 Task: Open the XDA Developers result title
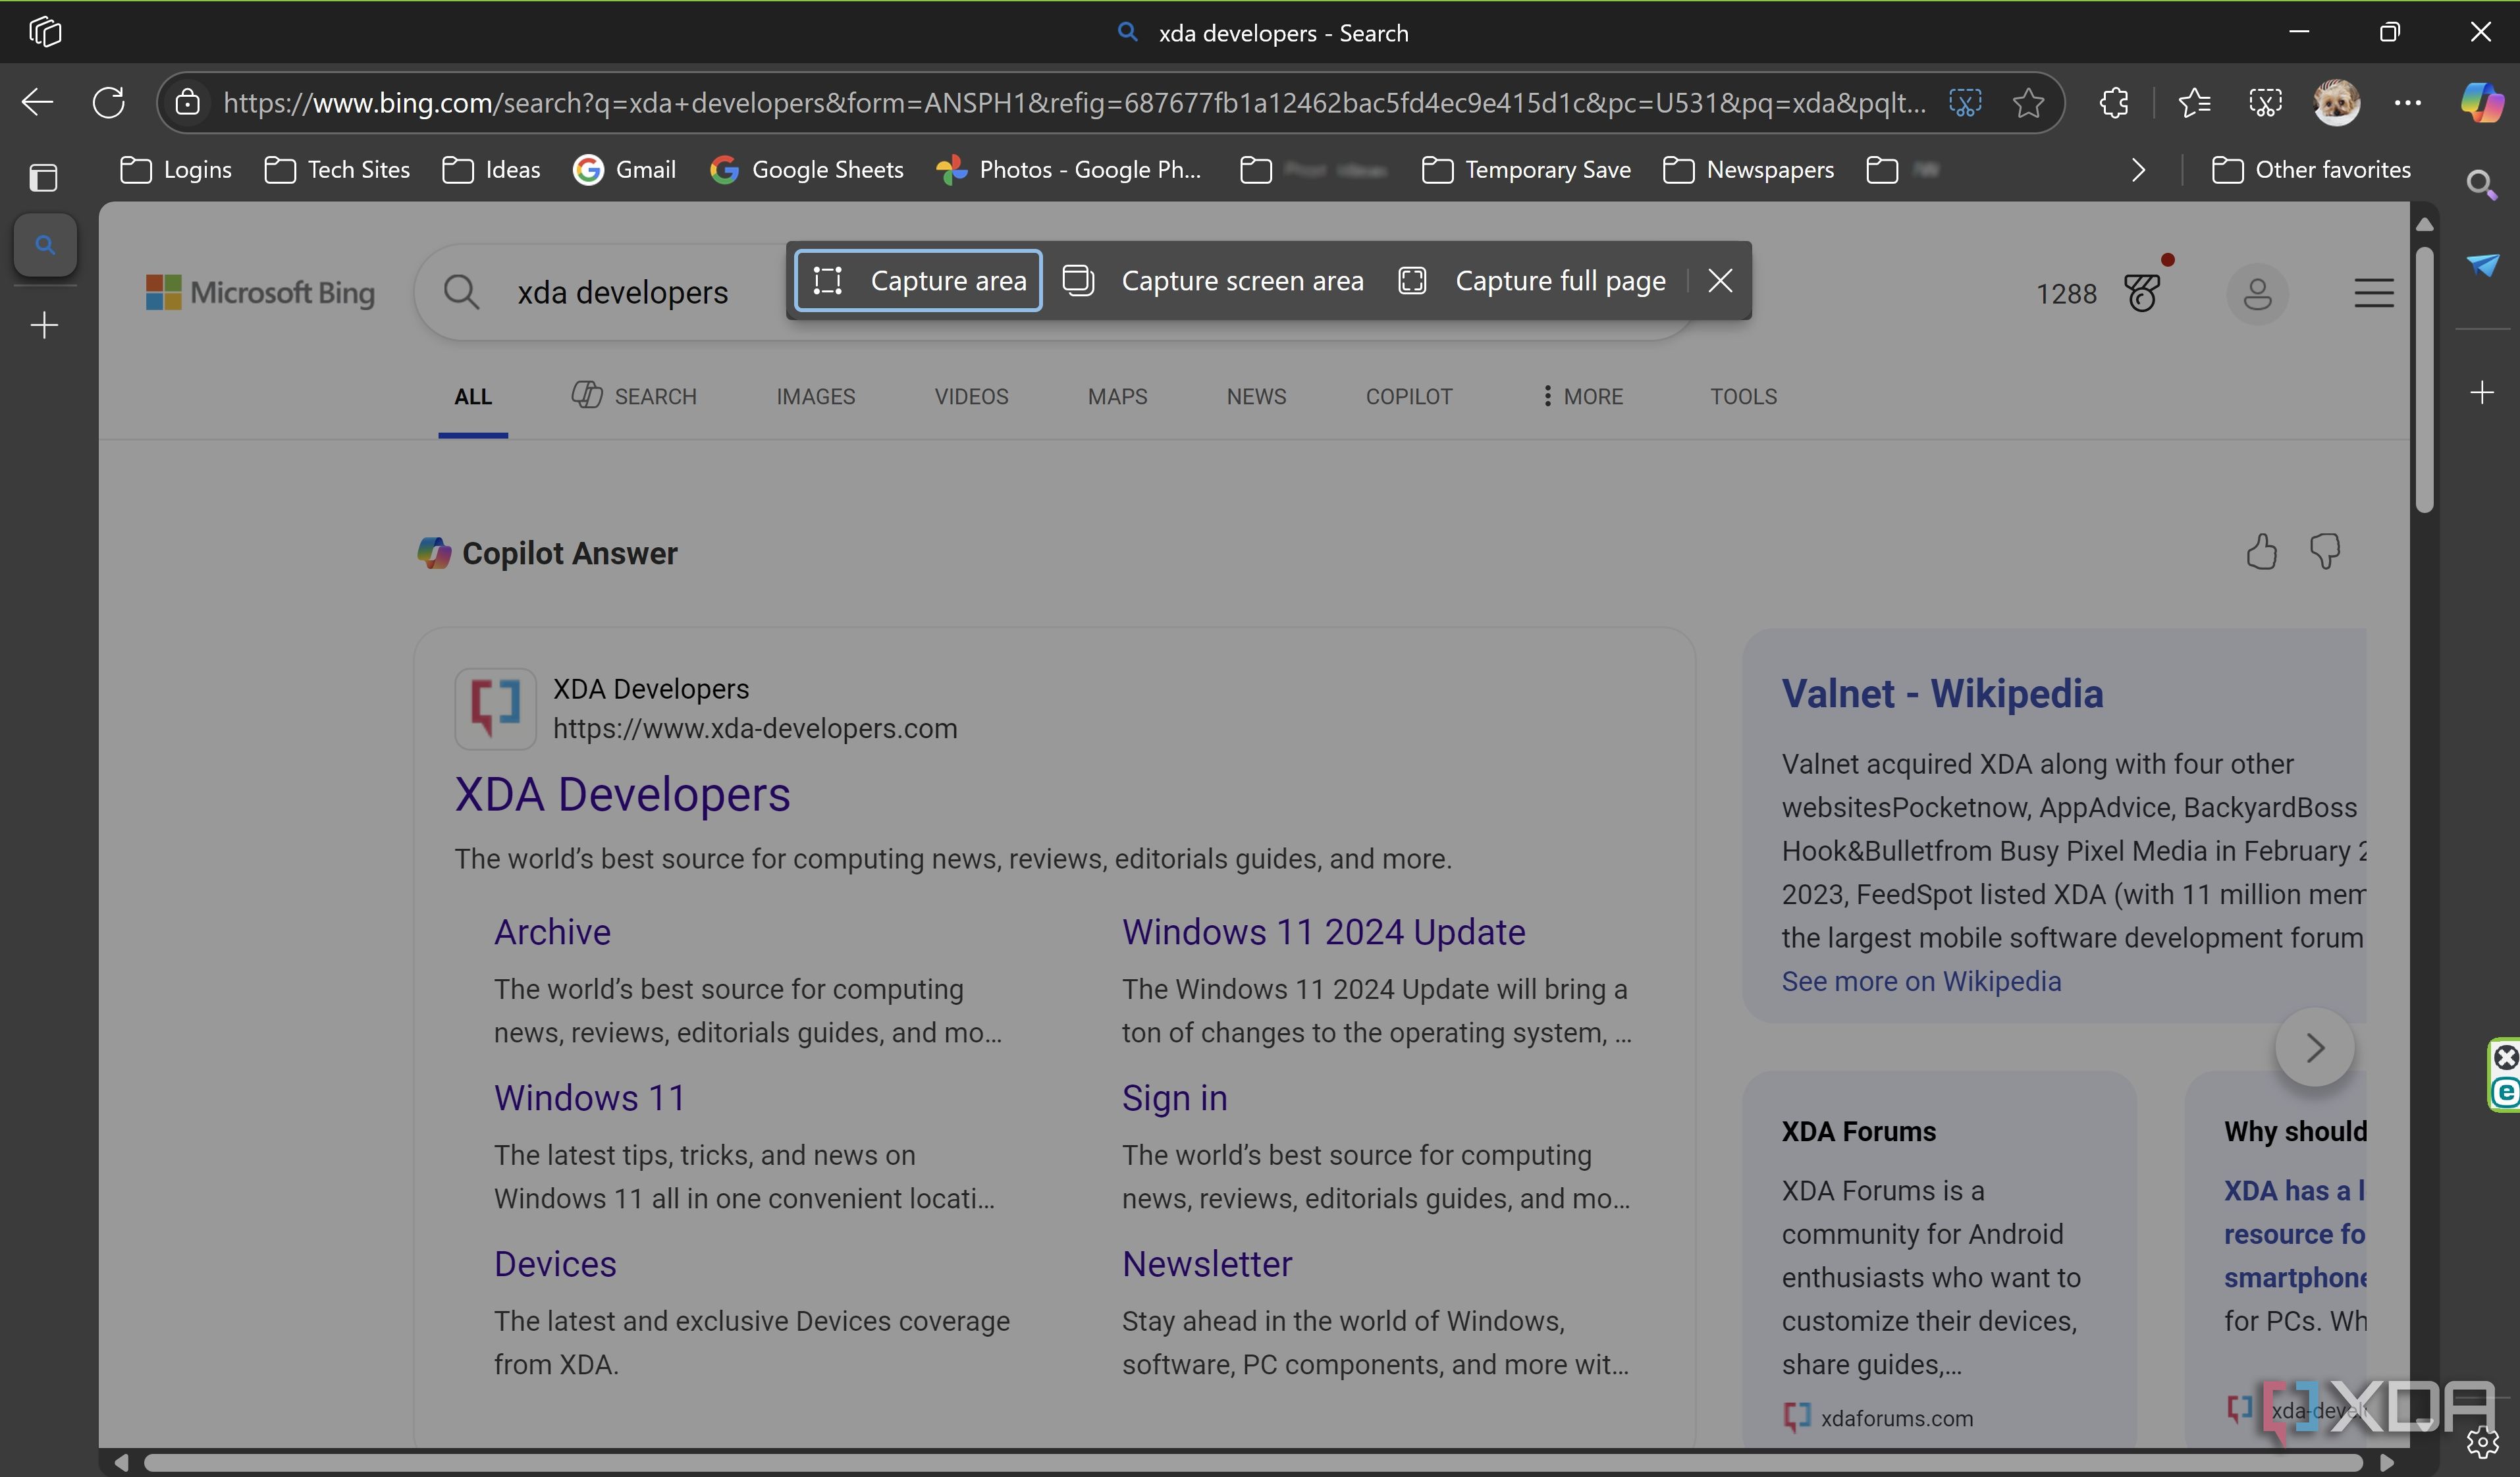tap(622, 794)
